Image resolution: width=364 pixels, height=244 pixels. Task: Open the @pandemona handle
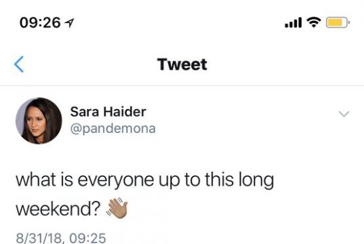click(x=113, y=129)
